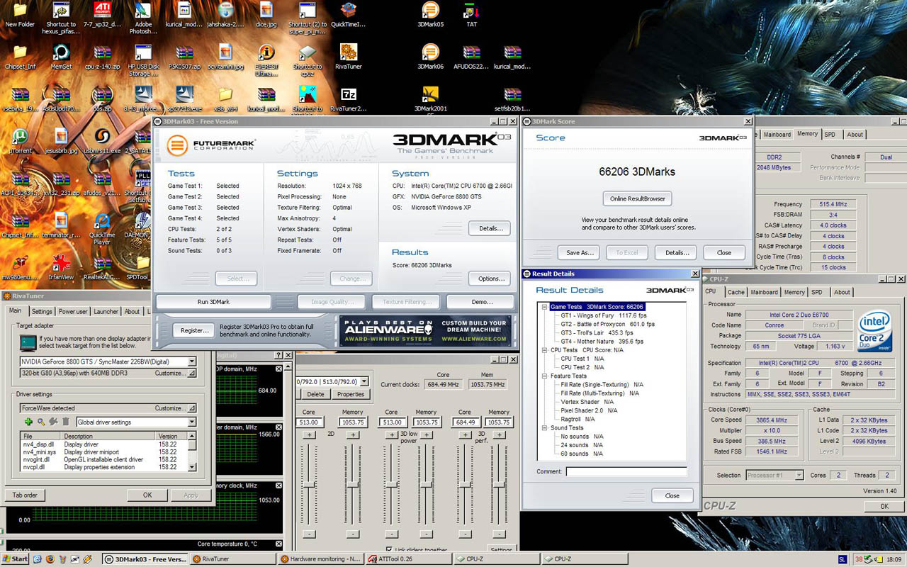Open the Global driver settings dropdown
907x567 pixels.
coord(191,422)
